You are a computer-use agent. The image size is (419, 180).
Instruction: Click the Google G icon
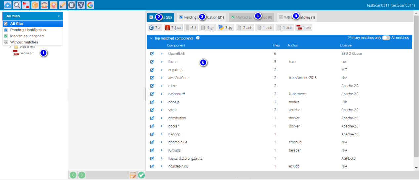click(90, 5)
